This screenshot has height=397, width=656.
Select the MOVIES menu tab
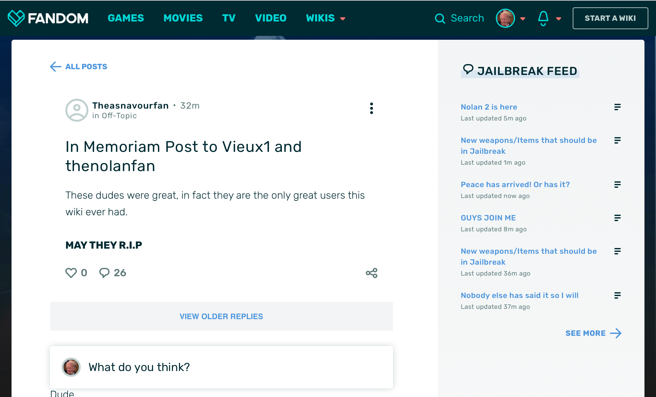coord(182,18)
